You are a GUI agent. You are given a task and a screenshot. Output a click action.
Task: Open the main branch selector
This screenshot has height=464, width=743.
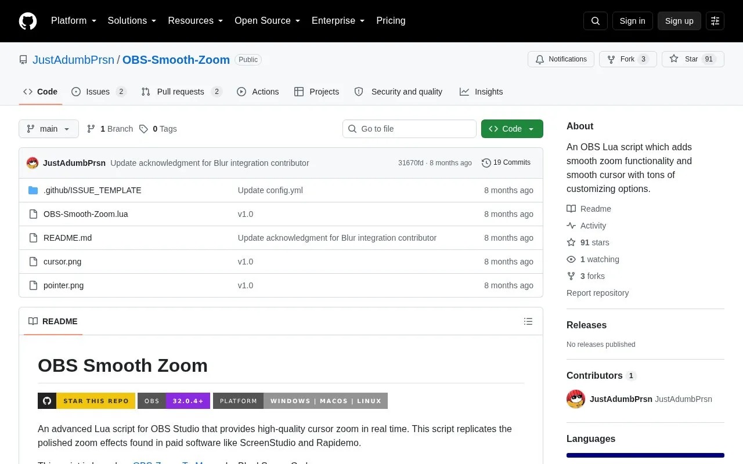click(49, 129)
